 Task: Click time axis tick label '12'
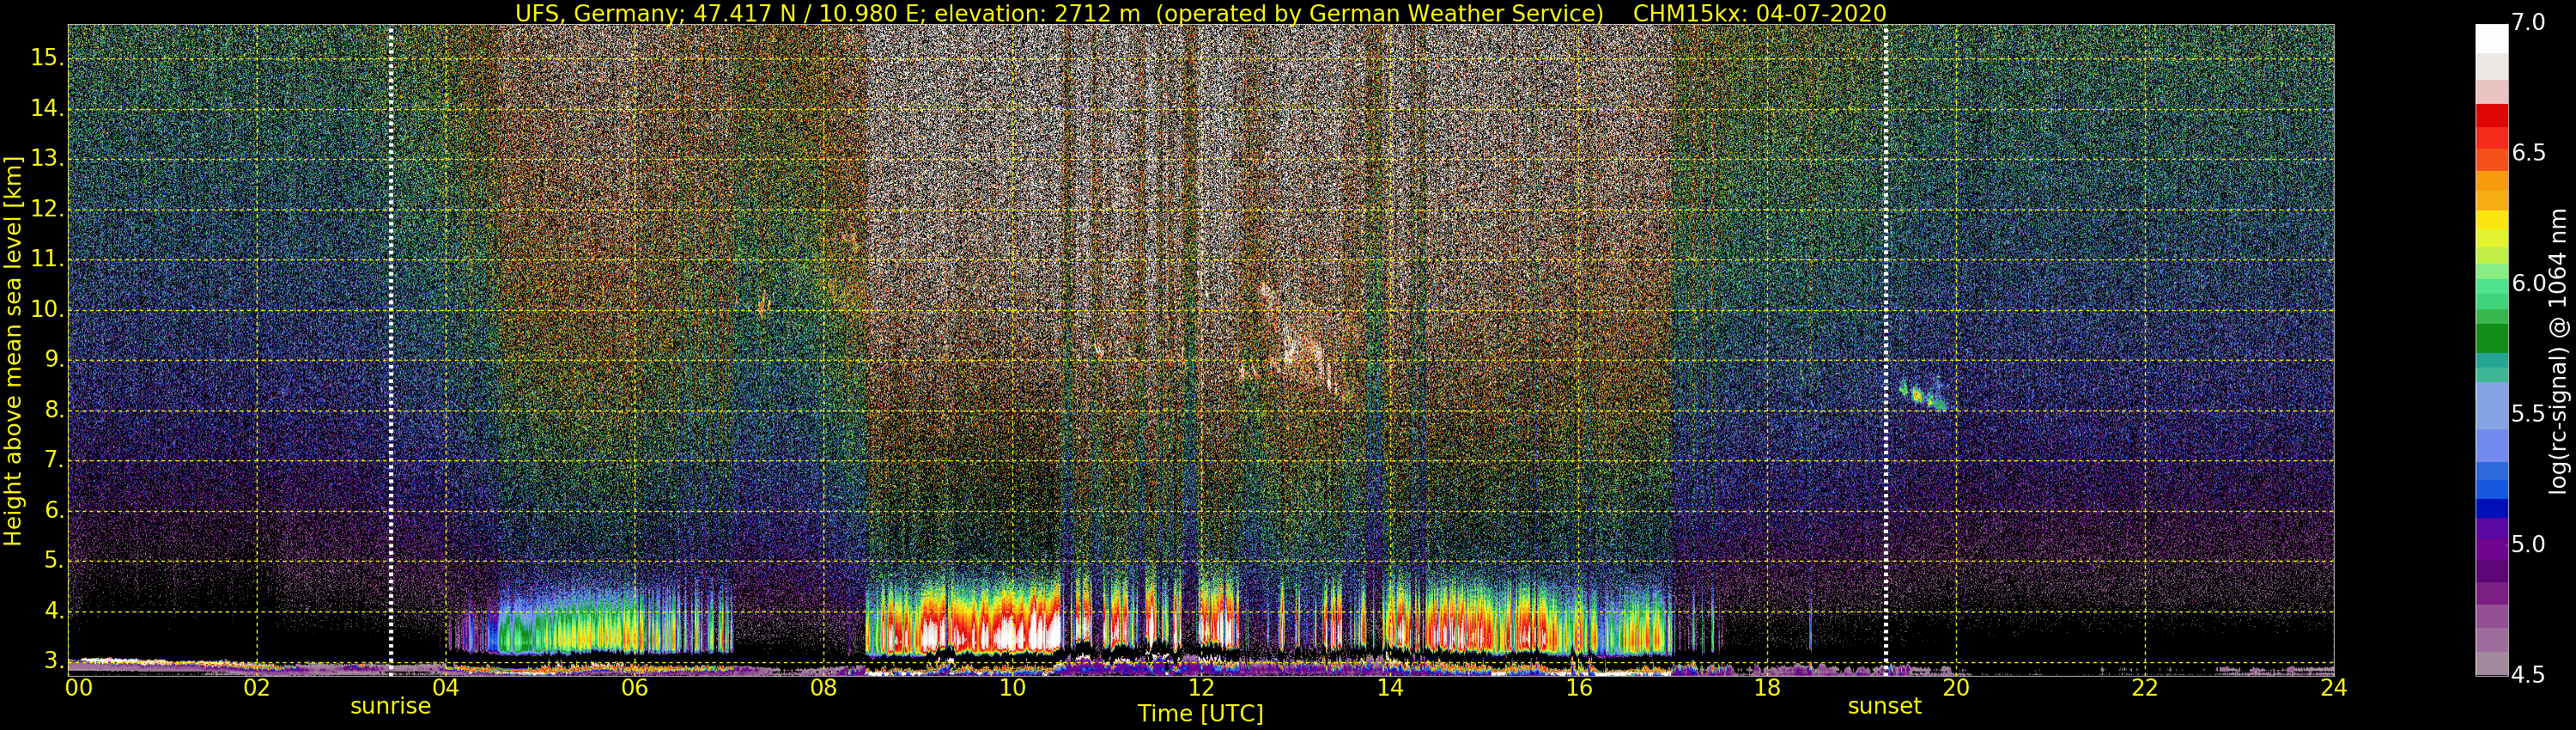coord(1201,688)
